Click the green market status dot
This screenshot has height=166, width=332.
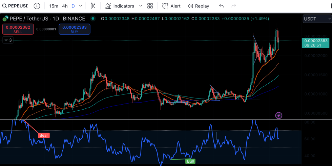pyautogui.click(x=93, y=19)
